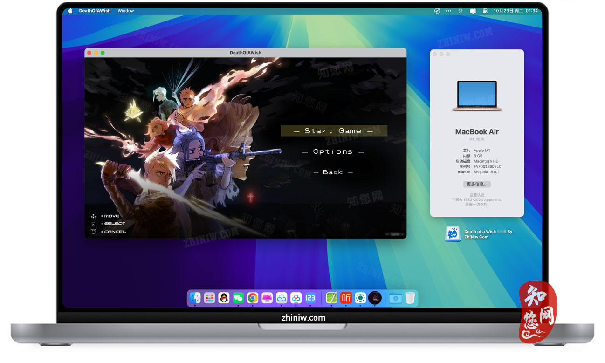The image size is (605, 363).
Task: Click the 8 GB memory value
Action: pyautogui.click(x=478, y=156)
